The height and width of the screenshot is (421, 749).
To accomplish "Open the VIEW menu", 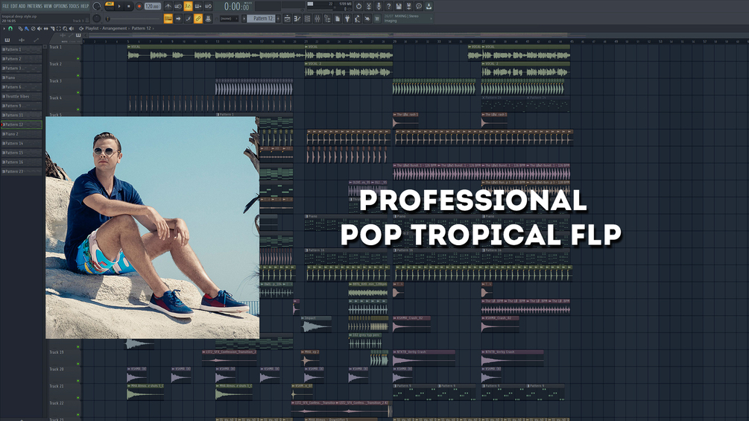I will coord(48,6).
